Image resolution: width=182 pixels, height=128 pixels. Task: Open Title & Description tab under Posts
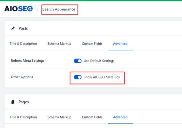tap(23, 44)
